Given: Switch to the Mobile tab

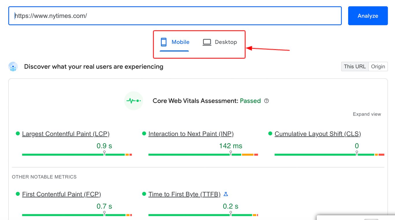Looking at the screenshot, I should pos(174,42).
